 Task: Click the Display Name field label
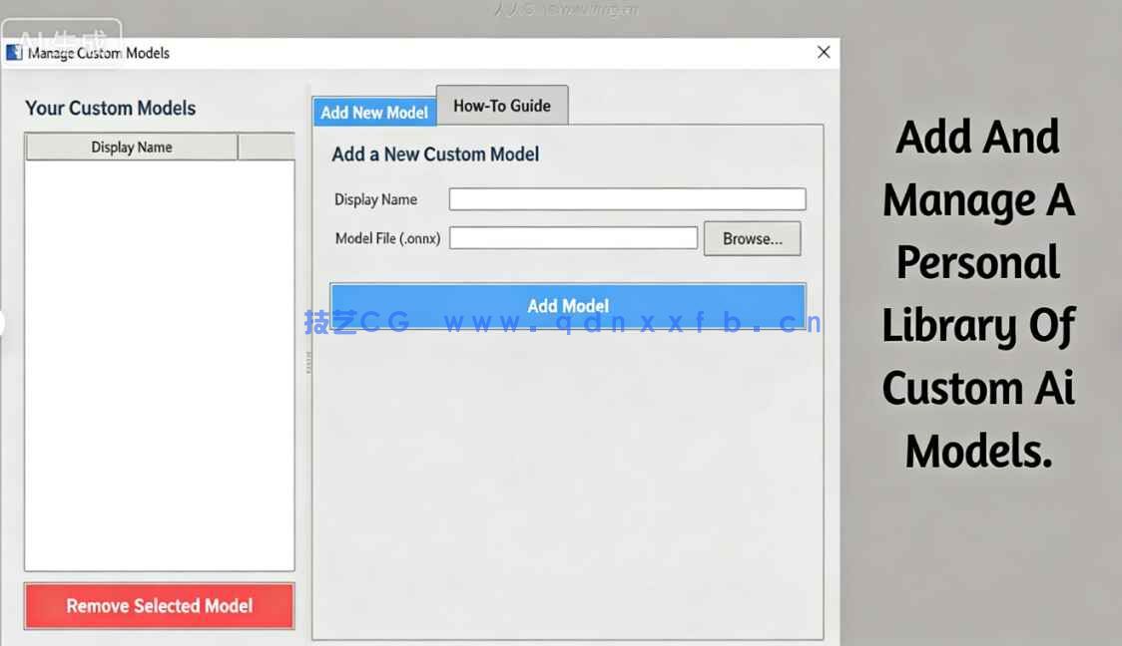pos(375,199)
